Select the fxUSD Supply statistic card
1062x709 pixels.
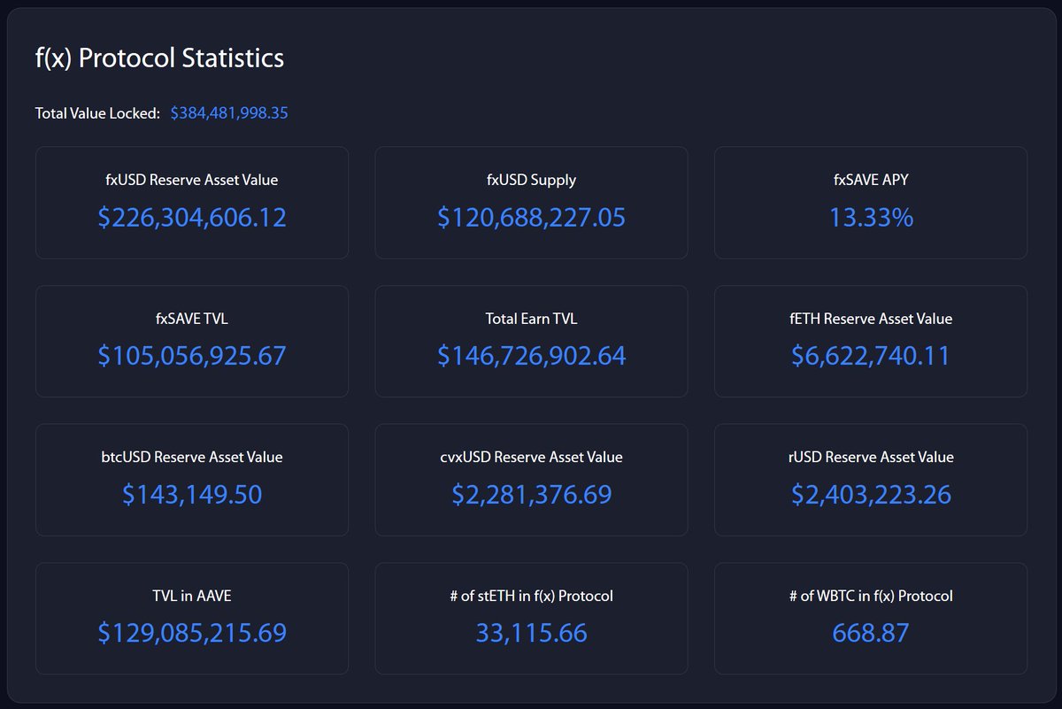[531, 202]
